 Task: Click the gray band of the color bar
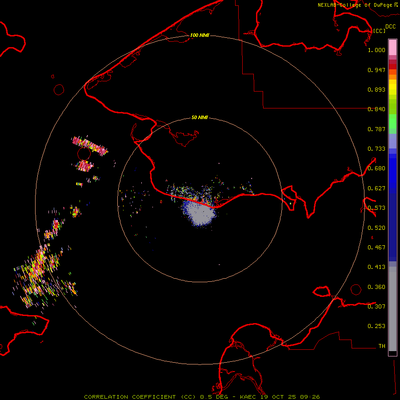(392, 309)
